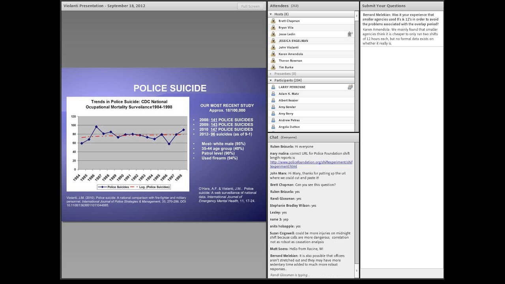
Task: Click participant icon beside LARRY PERRONNE
Action: [273, 87]
